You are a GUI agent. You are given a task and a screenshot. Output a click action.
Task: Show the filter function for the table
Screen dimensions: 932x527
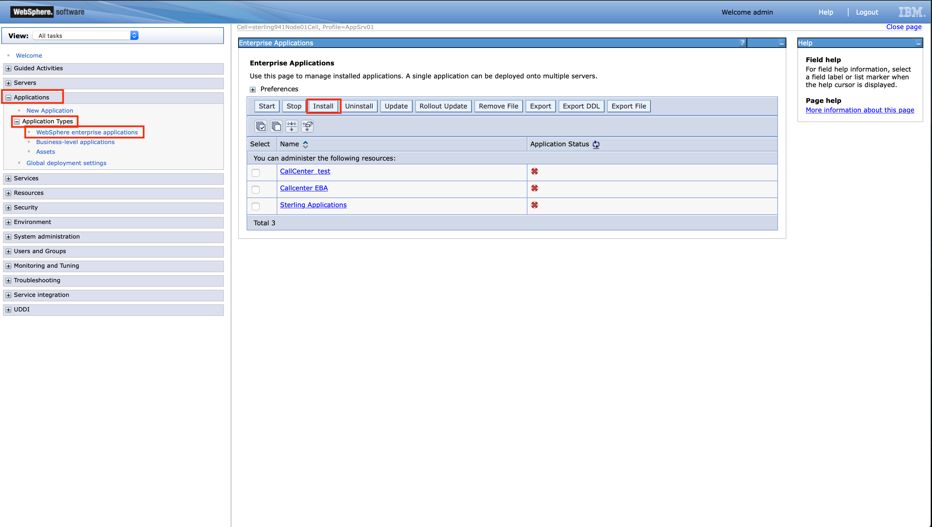[x=292, y=126]
